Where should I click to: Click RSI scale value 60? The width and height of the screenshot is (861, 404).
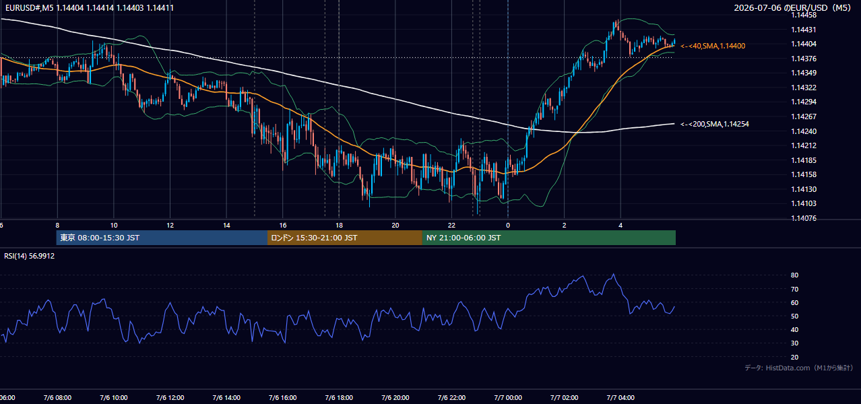[x=794, y=302]
